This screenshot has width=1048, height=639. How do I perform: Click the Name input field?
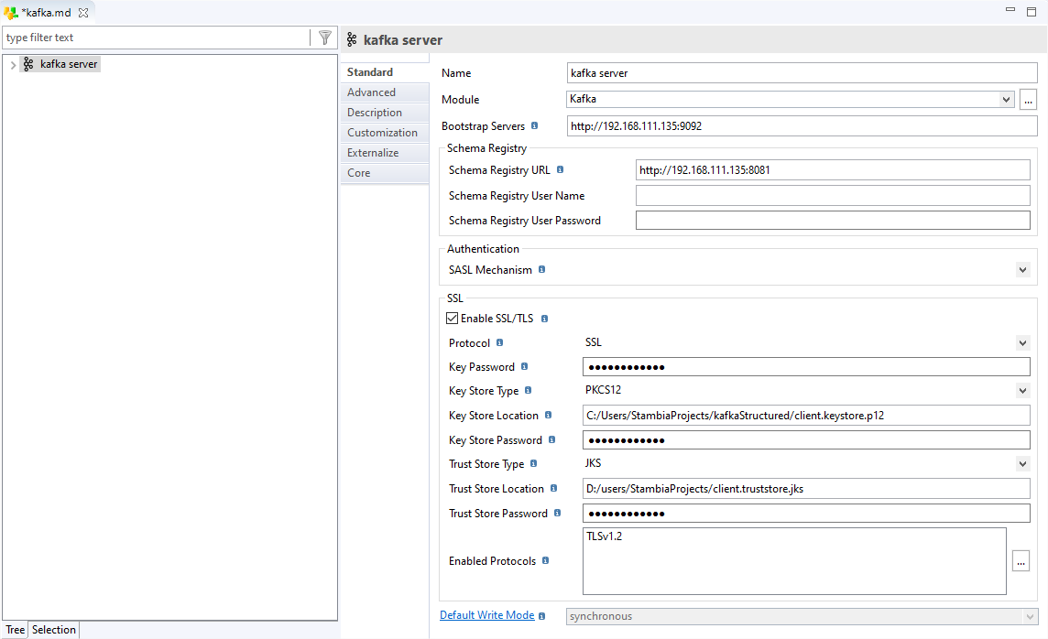tap(802, 73)
